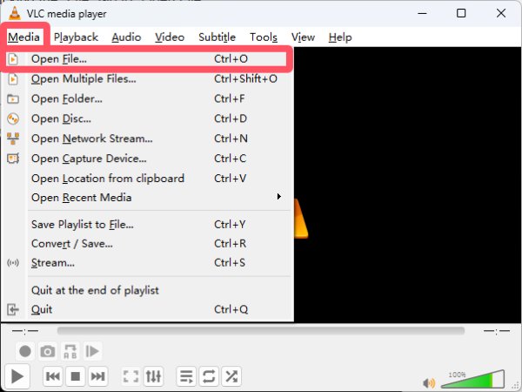Click the Previous media button
Image resolution: width=522 pixels, height=392 pixels.
[52, 376]
